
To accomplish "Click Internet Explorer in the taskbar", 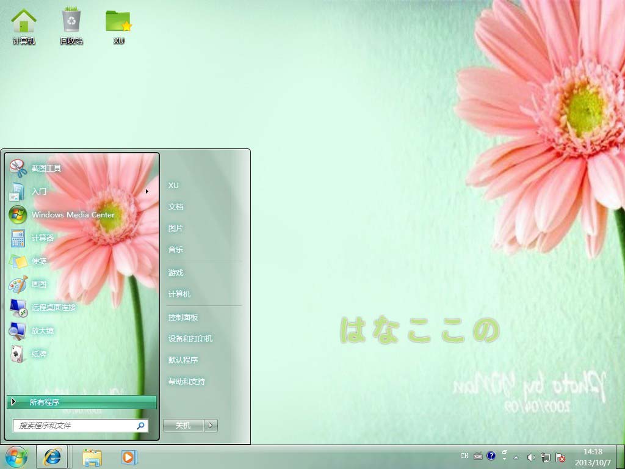I will [x=52, y=457].
